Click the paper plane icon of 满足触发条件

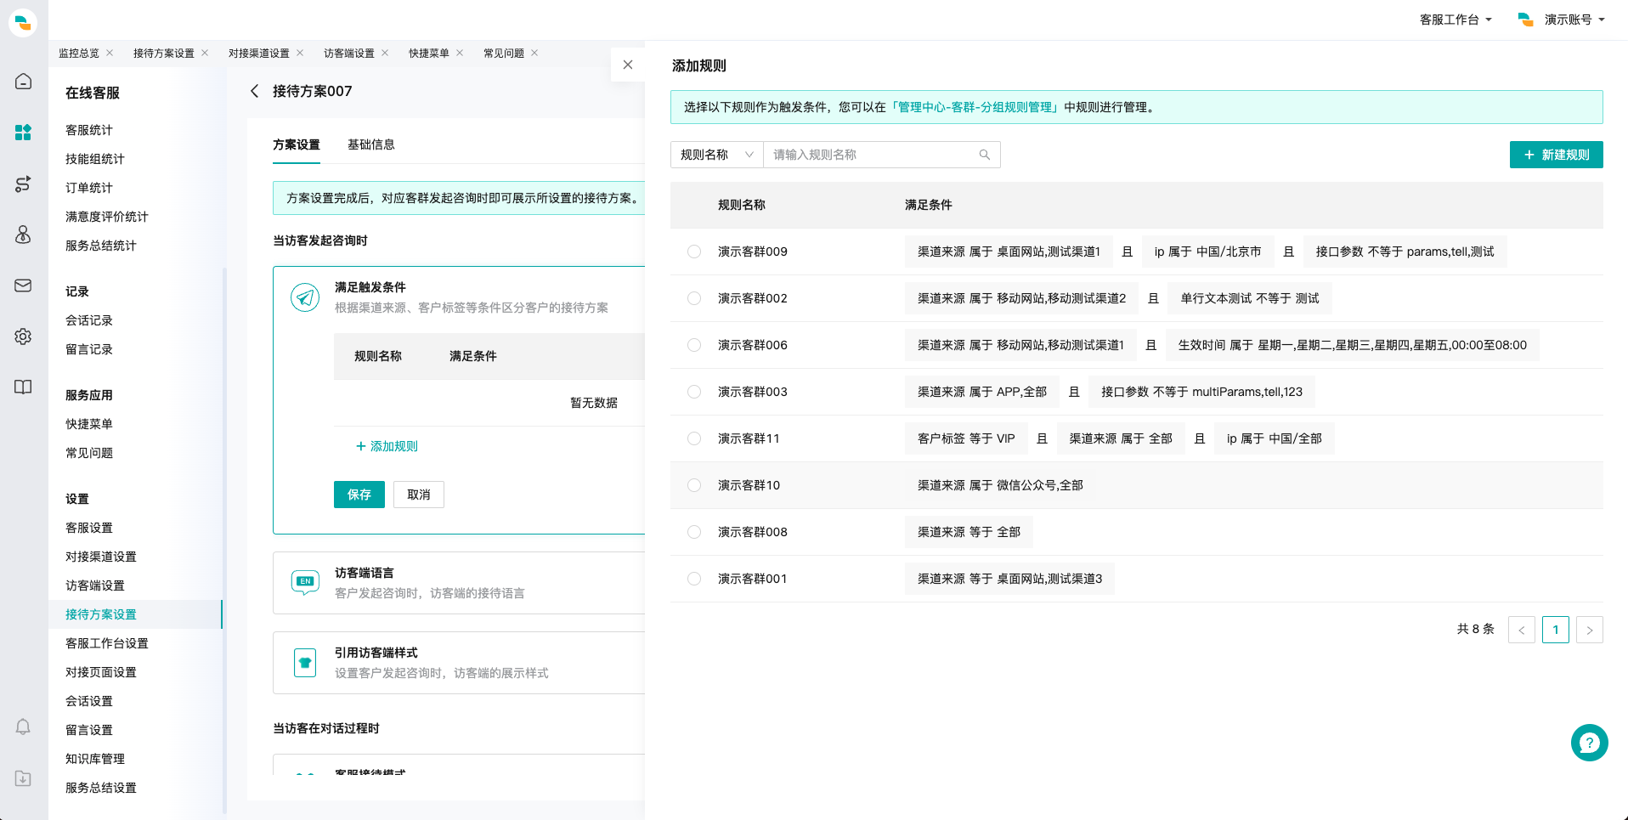click(x=305, y=297)
